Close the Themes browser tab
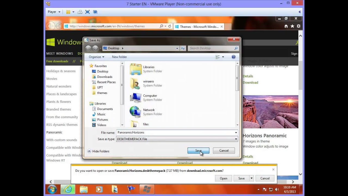Viewport: 348px width, 196px height. pyautogui.click(x=222, y=27)
